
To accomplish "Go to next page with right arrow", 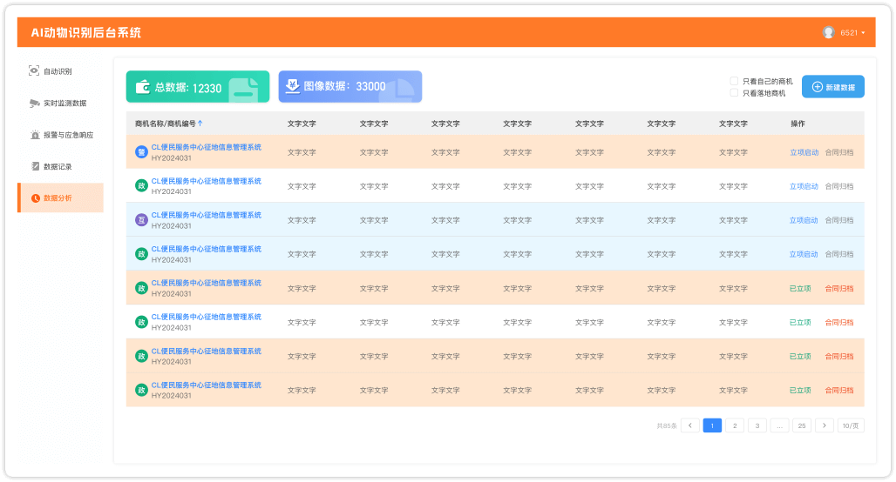I will tap(824, 425).
